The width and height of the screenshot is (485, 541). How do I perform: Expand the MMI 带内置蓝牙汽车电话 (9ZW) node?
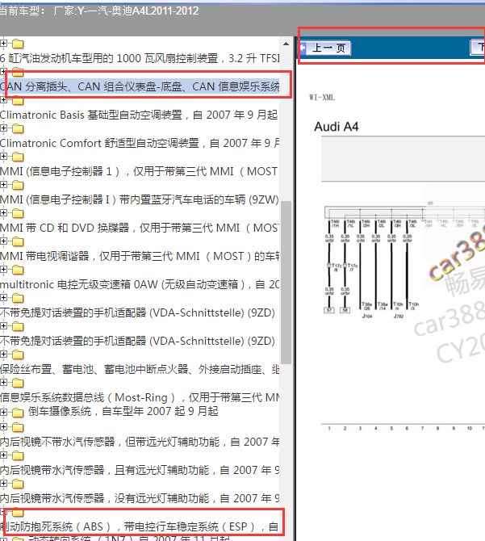click(x=3, y=185)
